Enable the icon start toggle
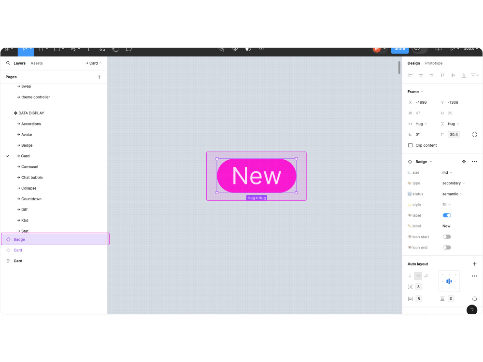The height and width of the screenshot is (362, 483). (x=447, y=237)
